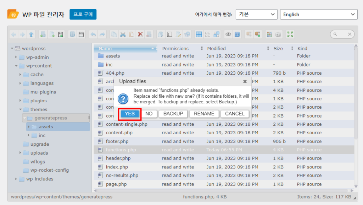
Task: Open the English language dropdown
Action: coord(319,14)
